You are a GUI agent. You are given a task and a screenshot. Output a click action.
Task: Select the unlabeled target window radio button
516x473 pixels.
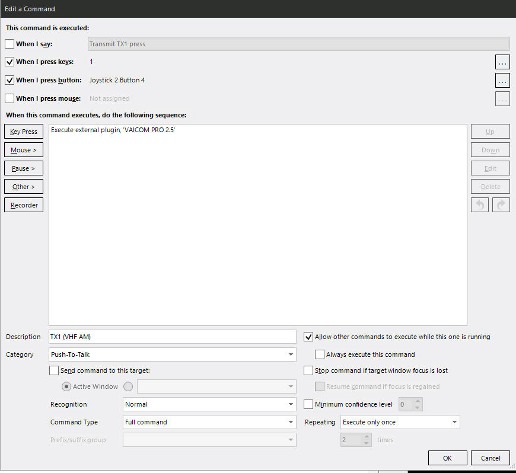128,386
